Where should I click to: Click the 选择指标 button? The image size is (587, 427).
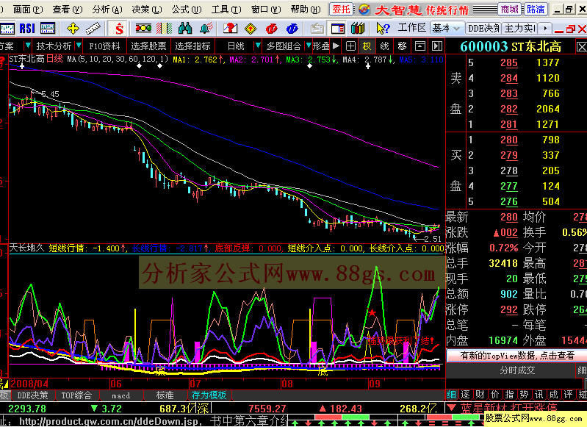[x=192, y=46]
